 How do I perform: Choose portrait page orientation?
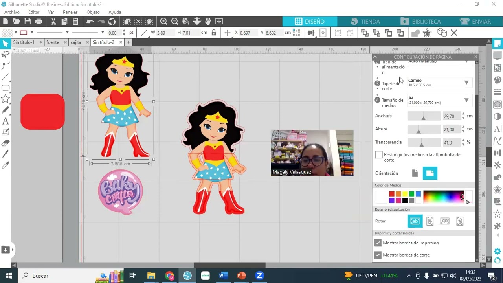point(415,173)
